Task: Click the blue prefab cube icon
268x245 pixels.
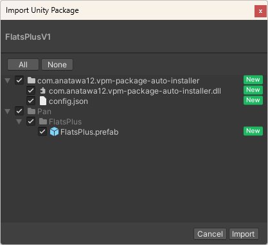Action: [x=54, y=131]
